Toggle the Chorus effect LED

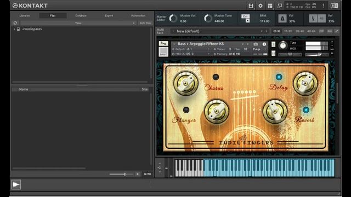pyautogui.click(x=216, y=77)
